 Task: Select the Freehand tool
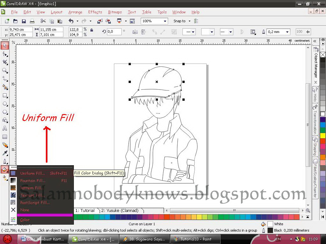tap(5, 79)
